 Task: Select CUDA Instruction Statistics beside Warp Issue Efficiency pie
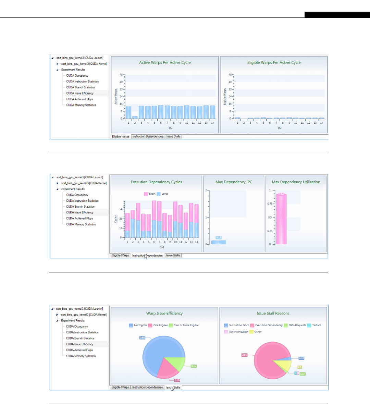click(82, 332)
